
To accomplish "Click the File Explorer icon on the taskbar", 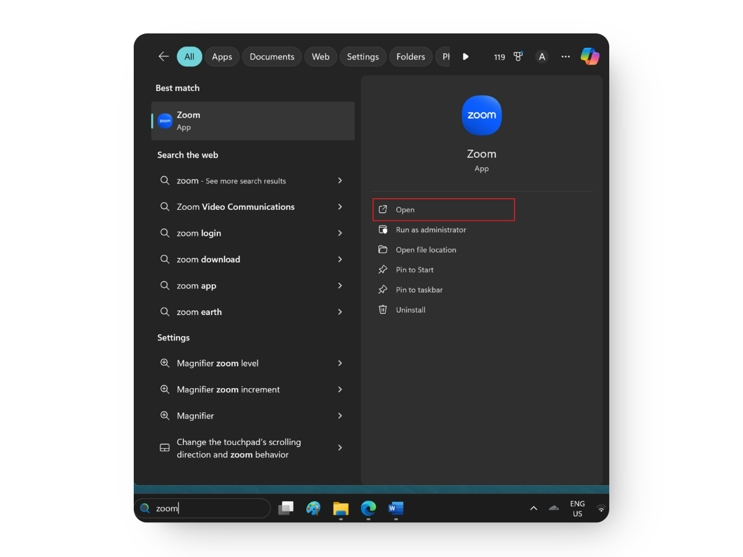I will [341, 508].
